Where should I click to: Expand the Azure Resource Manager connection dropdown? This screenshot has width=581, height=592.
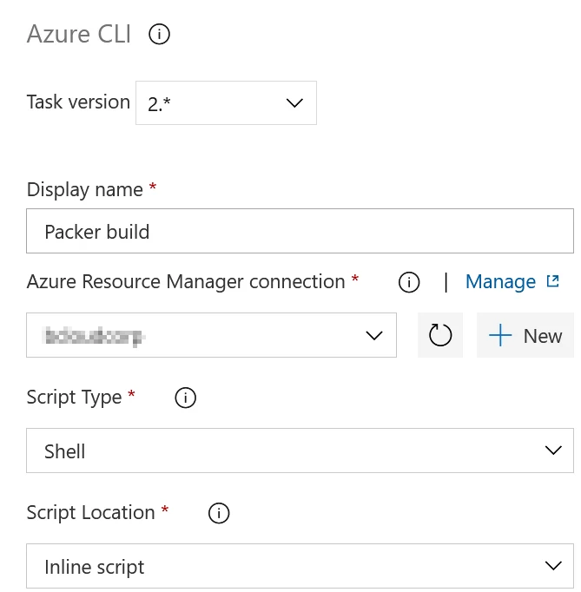point(212,335)
